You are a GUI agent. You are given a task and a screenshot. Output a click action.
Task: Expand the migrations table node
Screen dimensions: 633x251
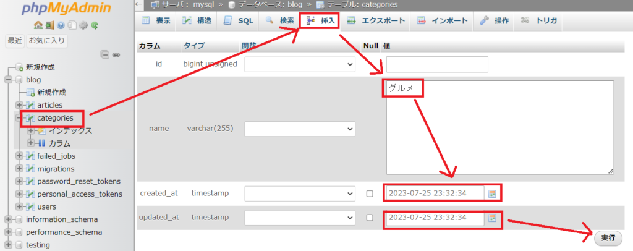[x=19, y=169]
